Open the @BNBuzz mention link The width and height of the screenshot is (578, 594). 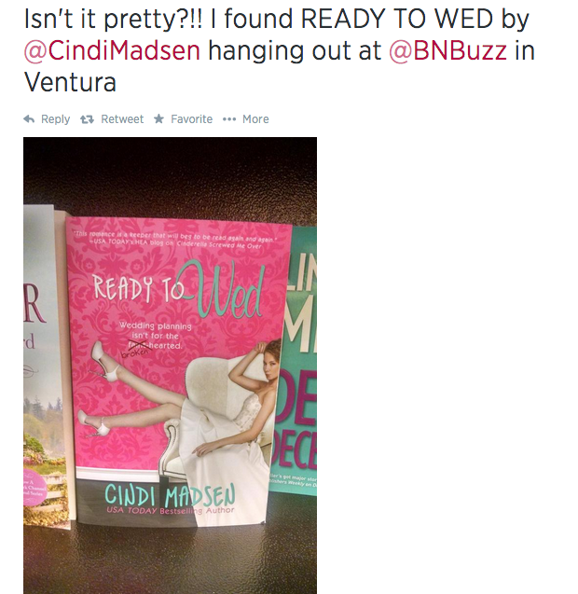tap(447, 51)
